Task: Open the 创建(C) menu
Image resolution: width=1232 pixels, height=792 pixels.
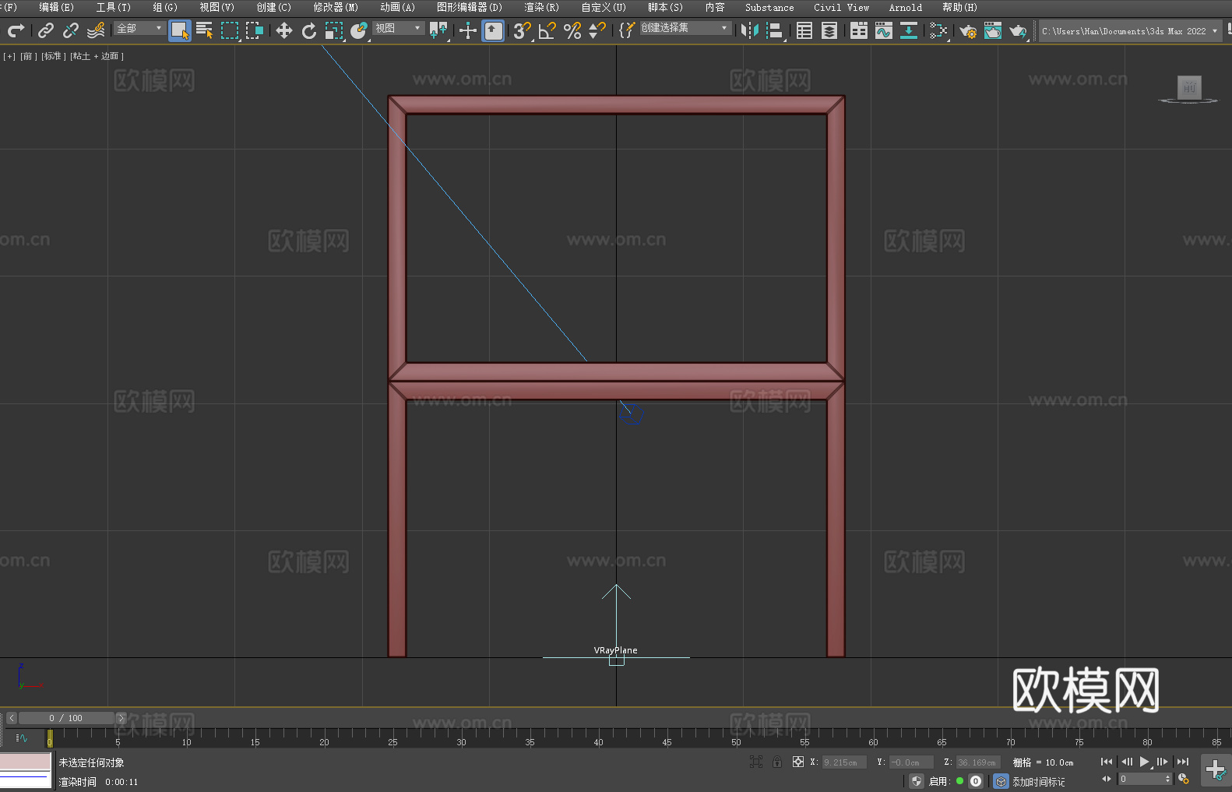Action: [273, 7]
